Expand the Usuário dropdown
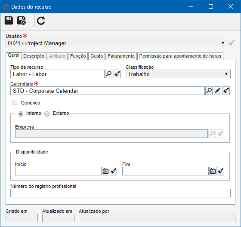The height and width of the screenshot is (227, 241). click(x=223, y=43)
